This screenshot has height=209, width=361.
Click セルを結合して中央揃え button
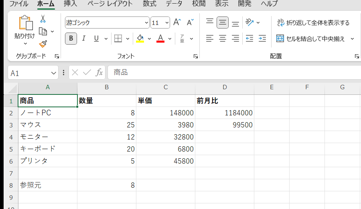[x=310, y=39]
